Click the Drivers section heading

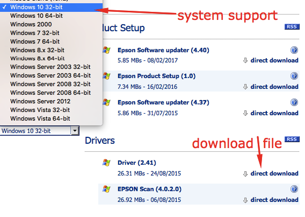pos(100,141)
